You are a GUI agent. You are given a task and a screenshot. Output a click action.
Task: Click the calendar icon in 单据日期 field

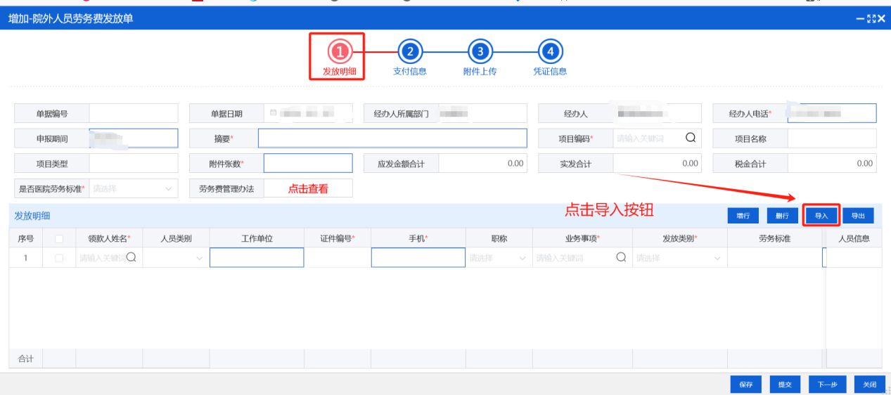click(273, 113)
